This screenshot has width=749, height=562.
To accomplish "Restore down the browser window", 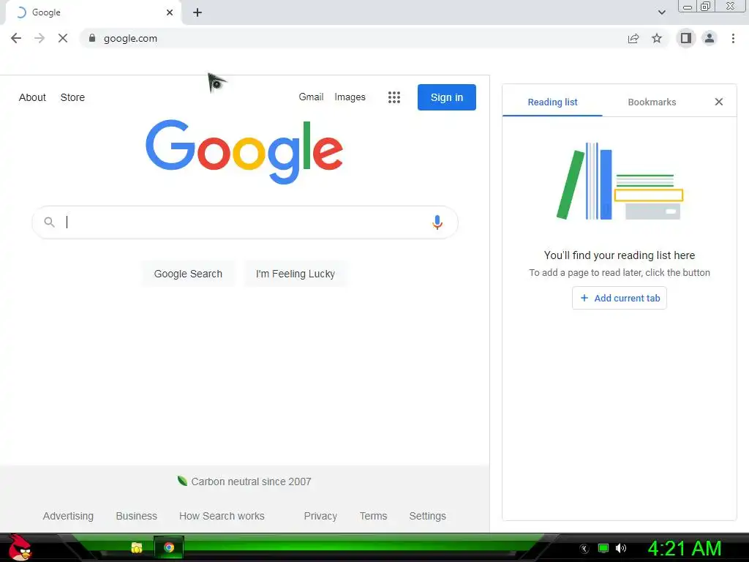I will coord(706,6).
